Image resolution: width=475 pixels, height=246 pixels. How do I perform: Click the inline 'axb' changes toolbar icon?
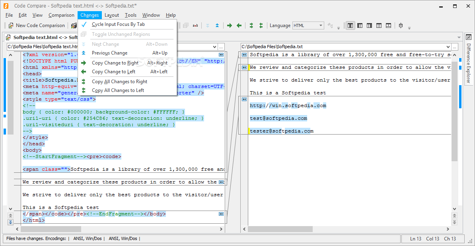coord(195,25)
